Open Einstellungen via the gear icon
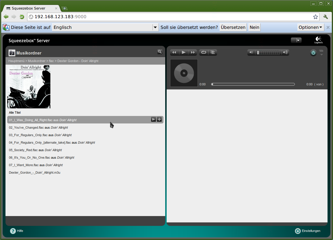 click(x=298, y=231)
